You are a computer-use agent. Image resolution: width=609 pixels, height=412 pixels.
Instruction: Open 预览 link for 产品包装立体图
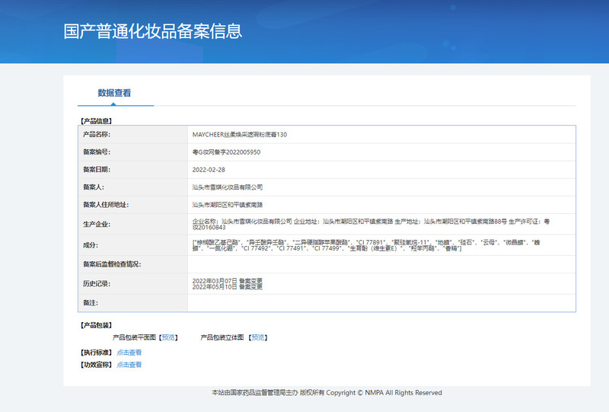tap(258, 337)
